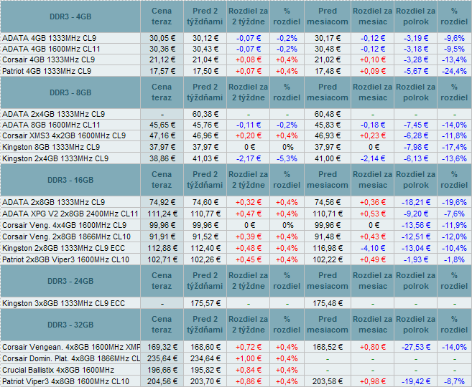Viewport: 472px width, 387px height.
Task: Click current price '169,32 €'
Action: 162,347
